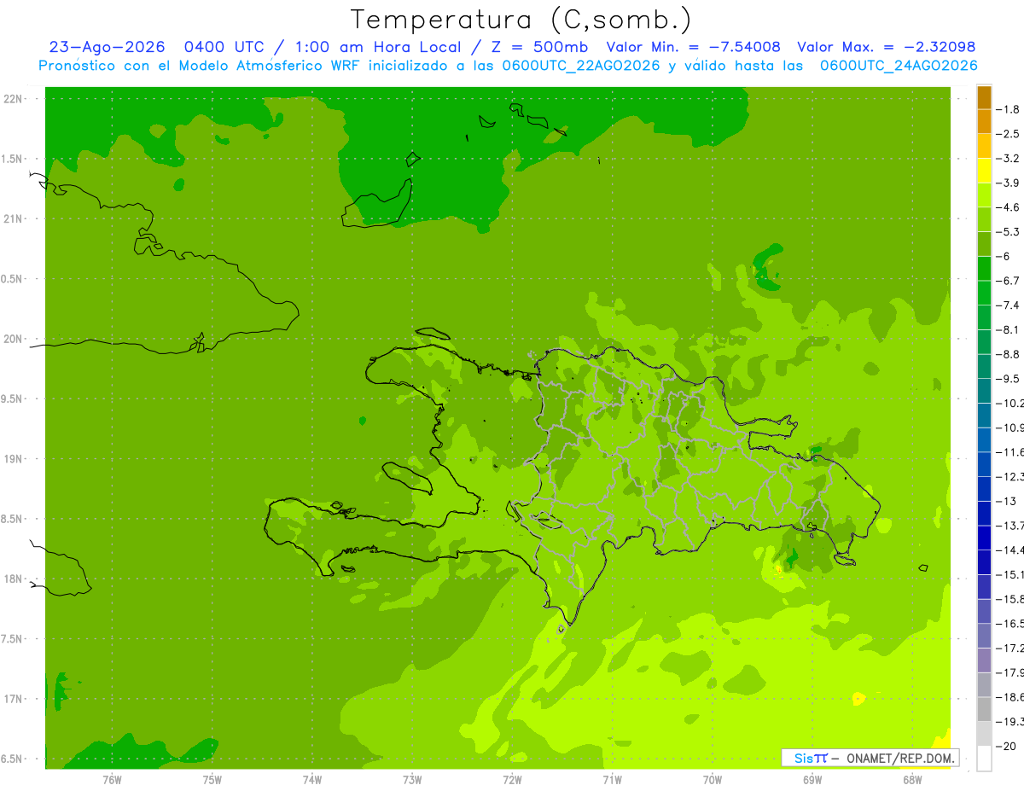Click the '-16.5' colorbar value
1024x791 pixels.
1009,624
